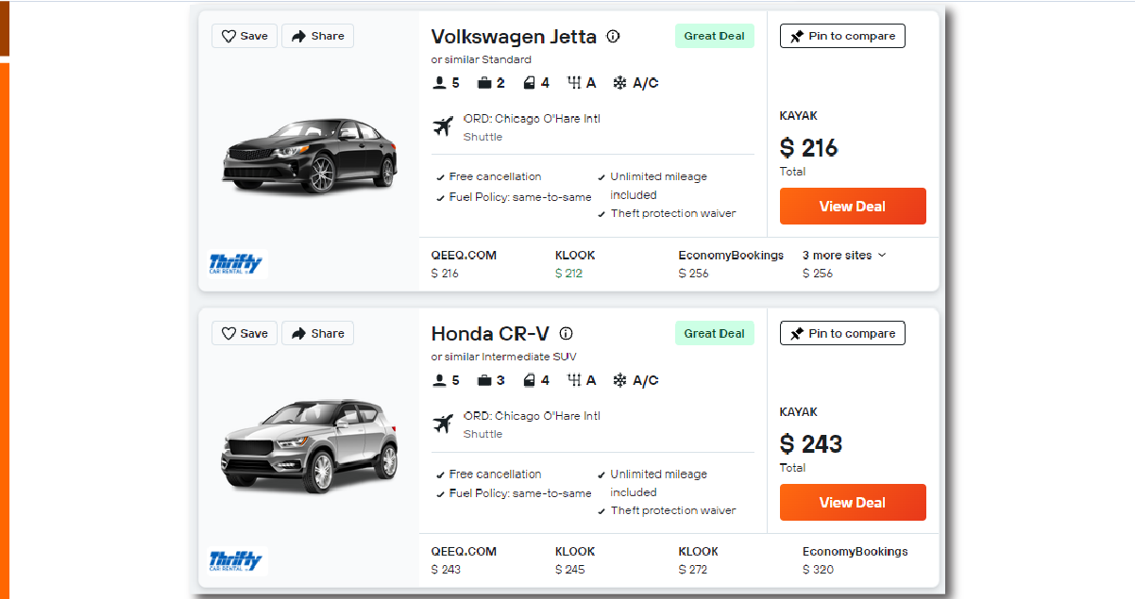Click the airplane icon in Honda CR-V listing
Image resolution: width=1135 pixels, height=599 pixels.
coord(443,424)
